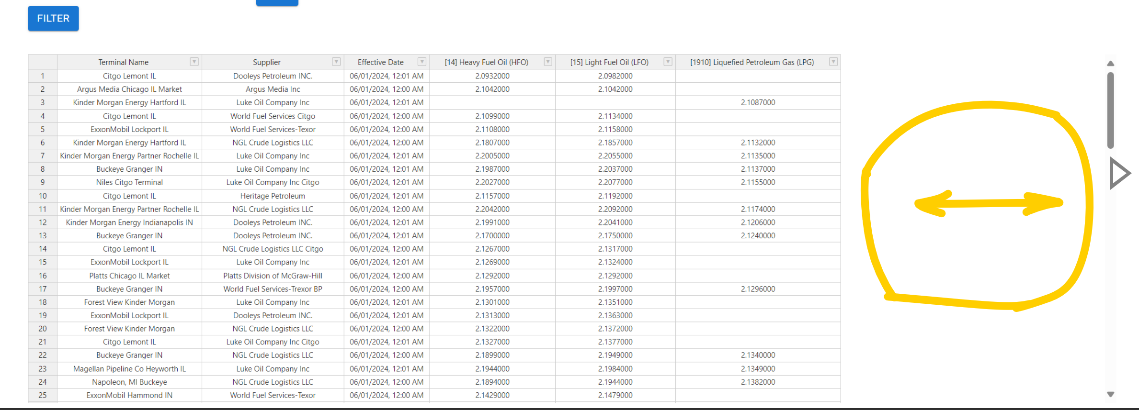The image size is (1139, 410).
Task: Open Light Fuel Oil column filter dropdown
Action: coord(668,62)
